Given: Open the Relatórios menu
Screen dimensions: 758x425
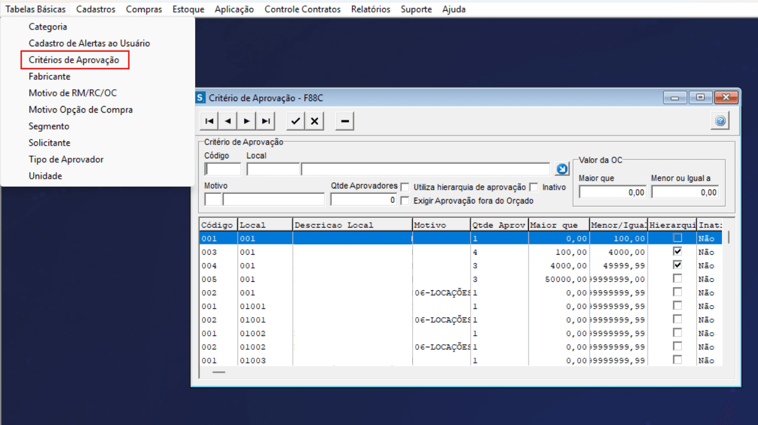Looking at the screenshot, I should pos(371,9).
